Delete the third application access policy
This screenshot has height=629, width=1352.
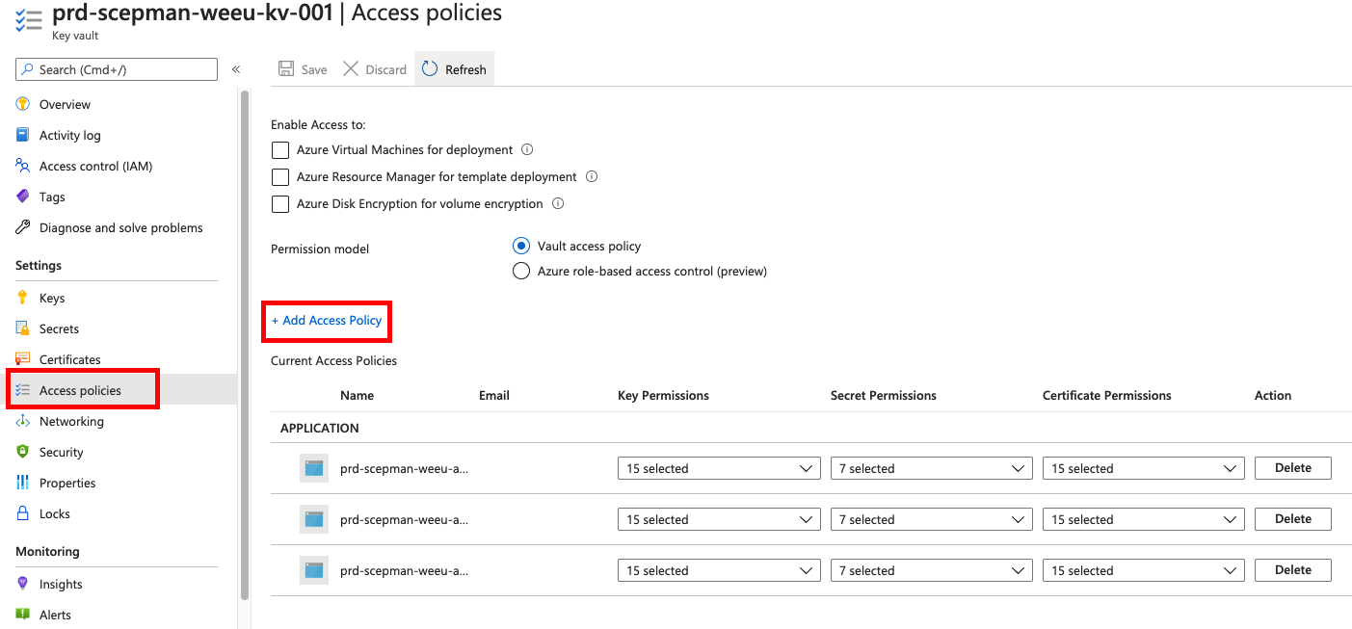click(1293, 570)
